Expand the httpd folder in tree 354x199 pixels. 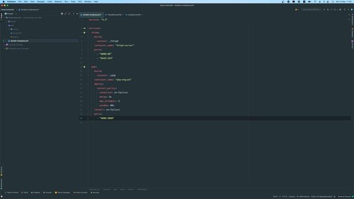[7, 22]
